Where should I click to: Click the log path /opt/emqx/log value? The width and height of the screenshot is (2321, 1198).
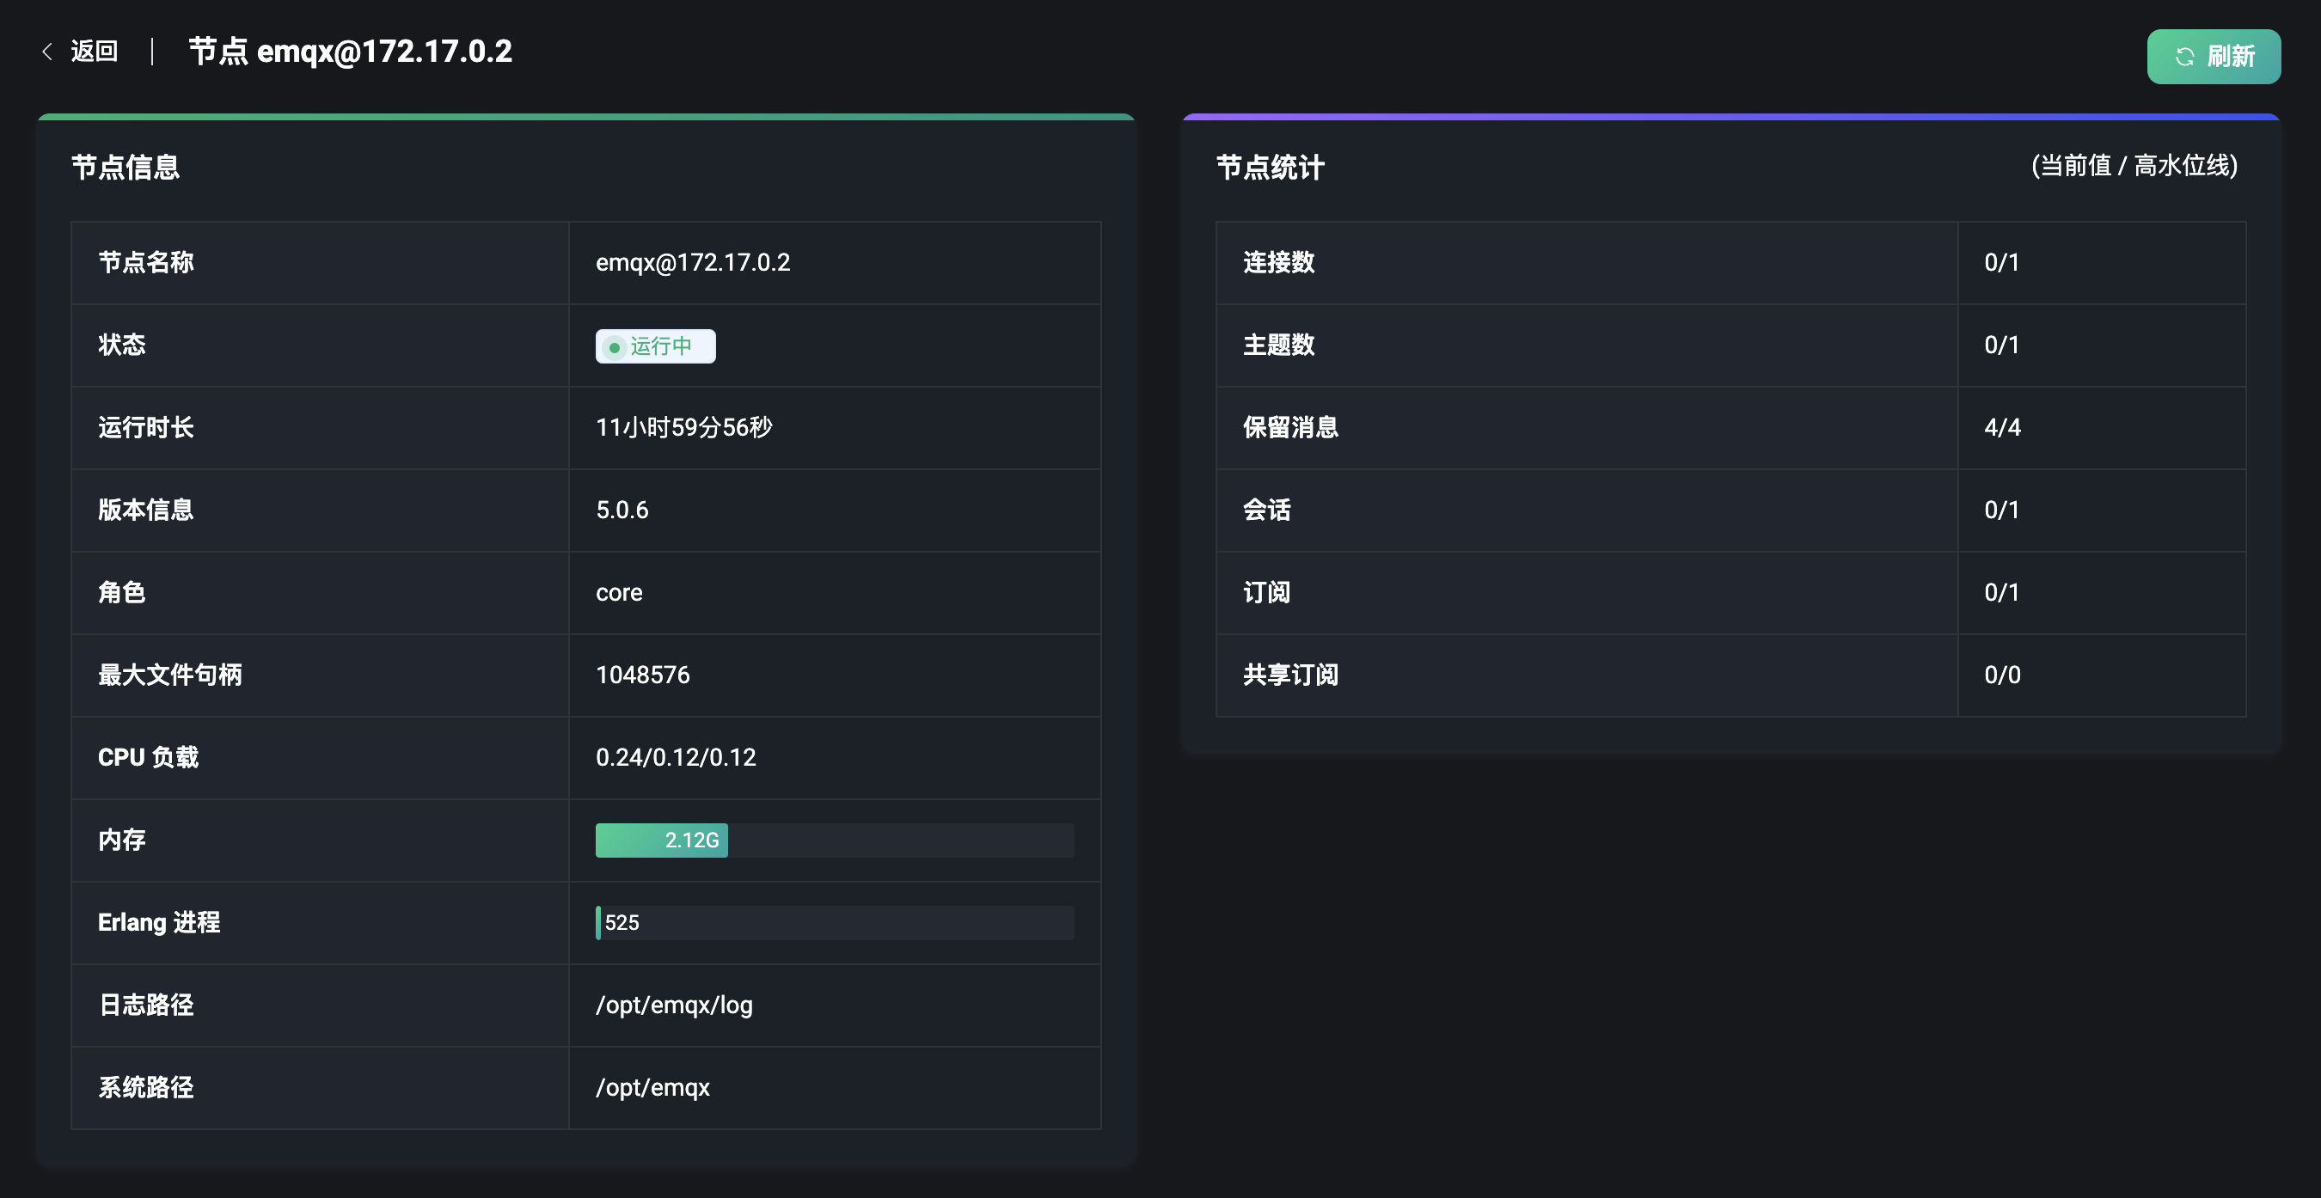[673, 1005]
